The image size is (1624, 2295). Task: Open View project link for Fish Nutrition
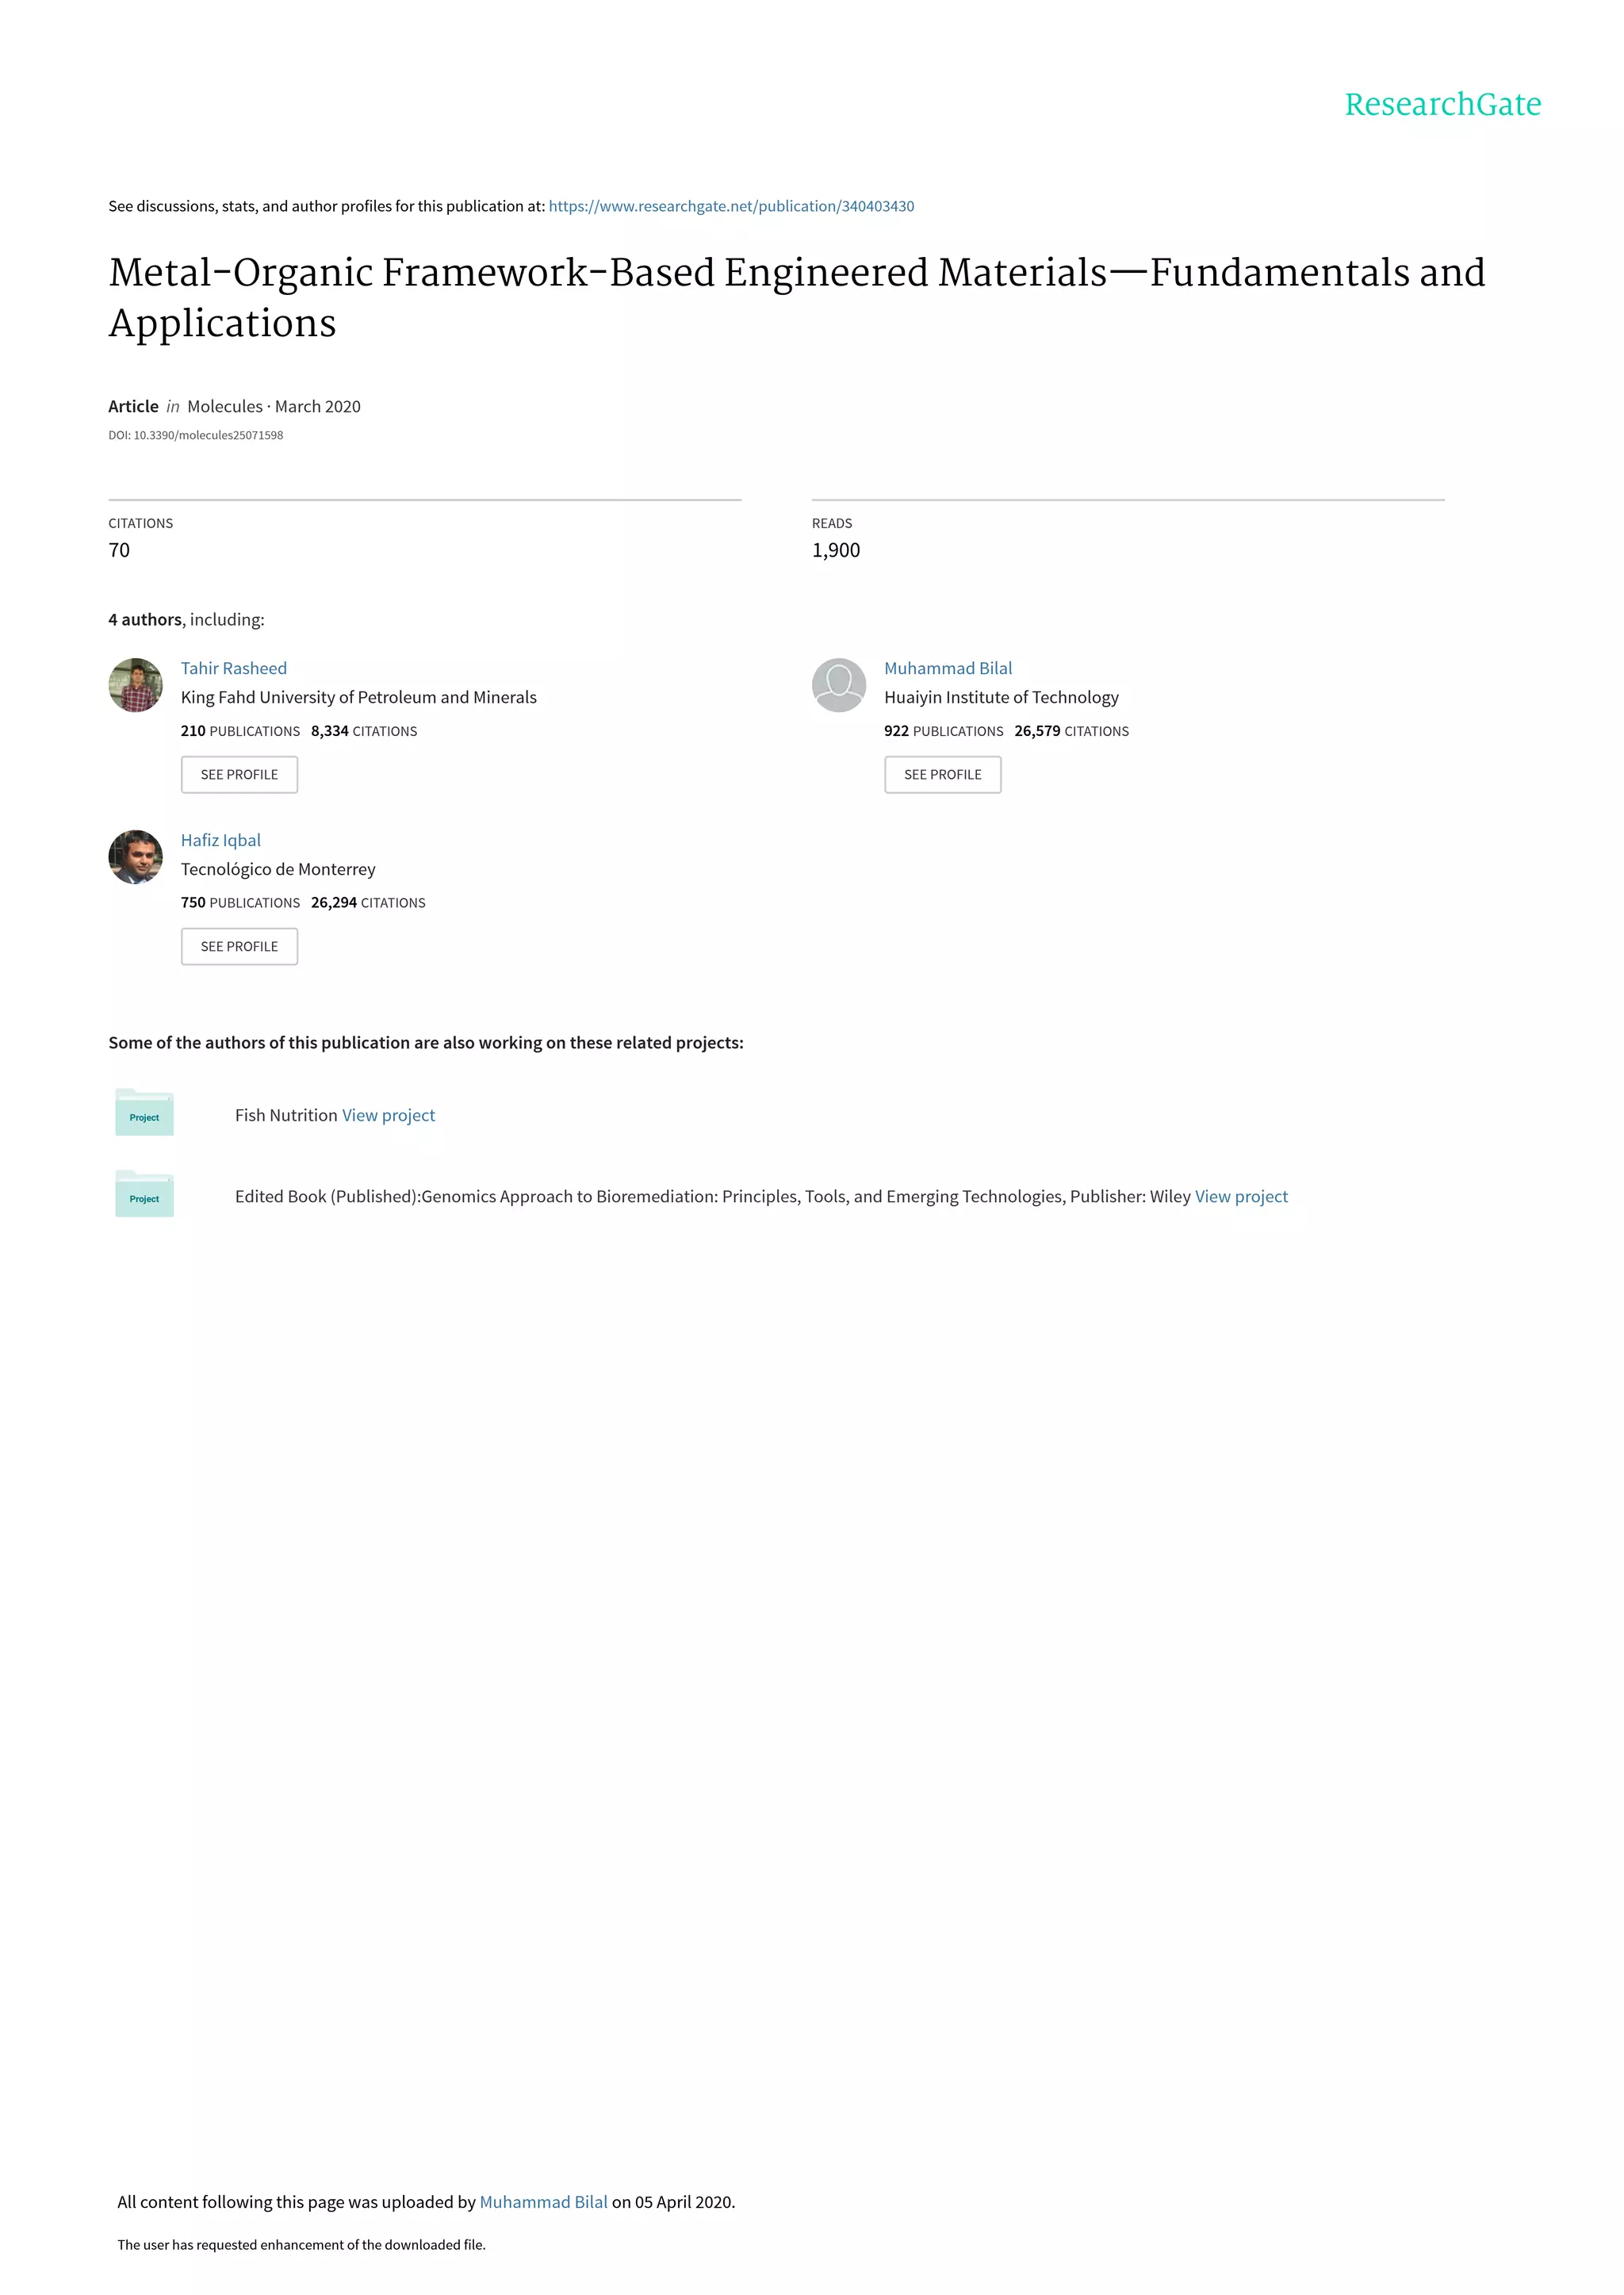click(389, 1115)
